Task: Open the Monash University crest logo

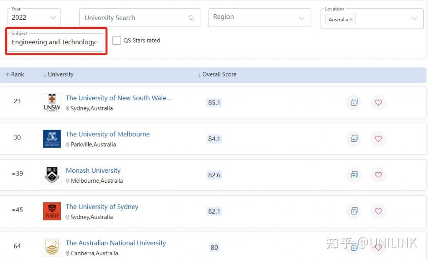Action: (x=52, y=175)
